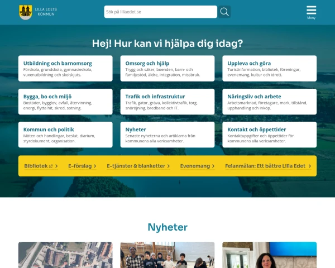Image resolution: width=335 pixels, height=268 pixels.
Task: Click the Lilla Edets kommun coat of arms logo
Action: click(26, 12)
